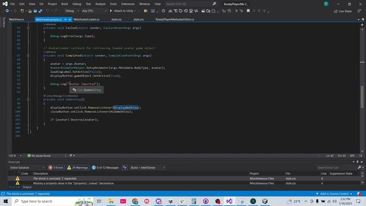
Task: Open File Explorer in the taskbar
Action: pos(111,201)
